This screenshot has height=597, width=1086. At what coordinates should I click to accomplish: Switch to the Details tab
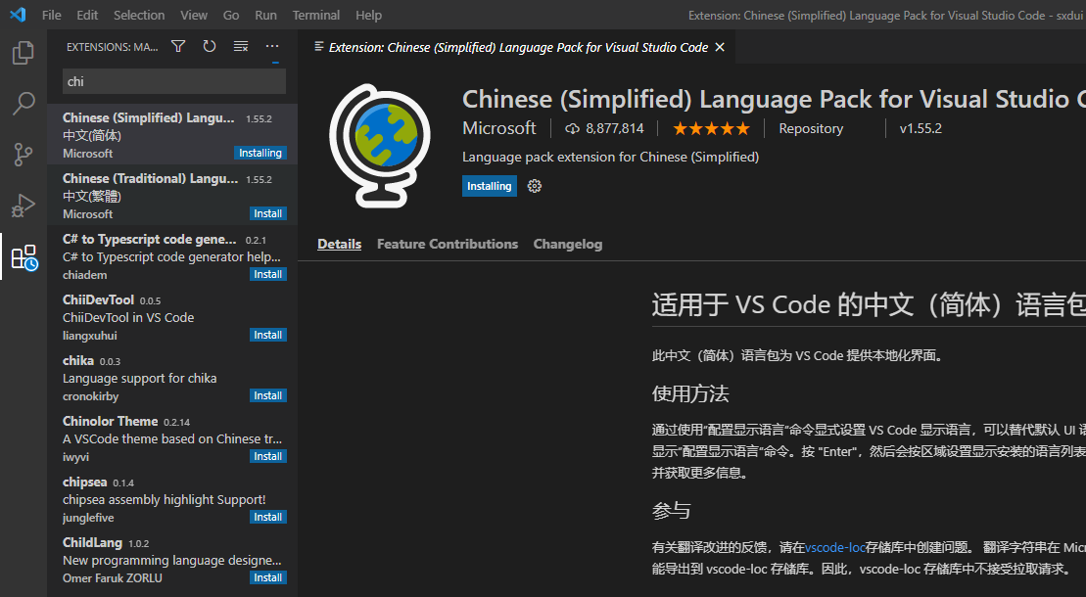tap(340, 244)
